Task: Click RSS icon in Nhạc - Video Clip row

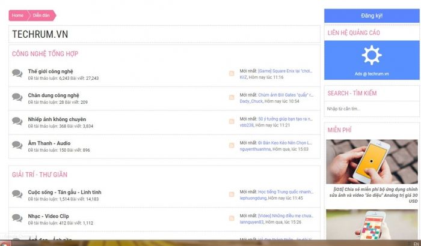Action: tap(232, 218)
